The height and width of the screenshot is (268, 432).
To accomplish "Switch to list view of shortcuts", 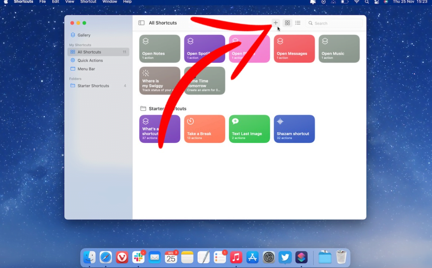I will 298,23.
